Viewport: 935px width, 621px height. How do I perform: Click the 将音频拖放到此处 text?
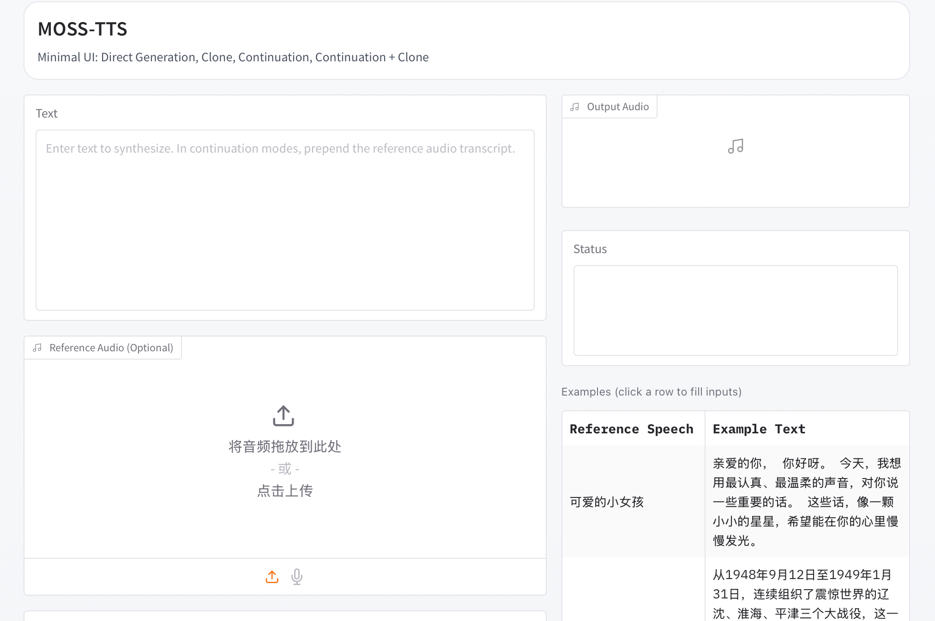coord(284,446)
